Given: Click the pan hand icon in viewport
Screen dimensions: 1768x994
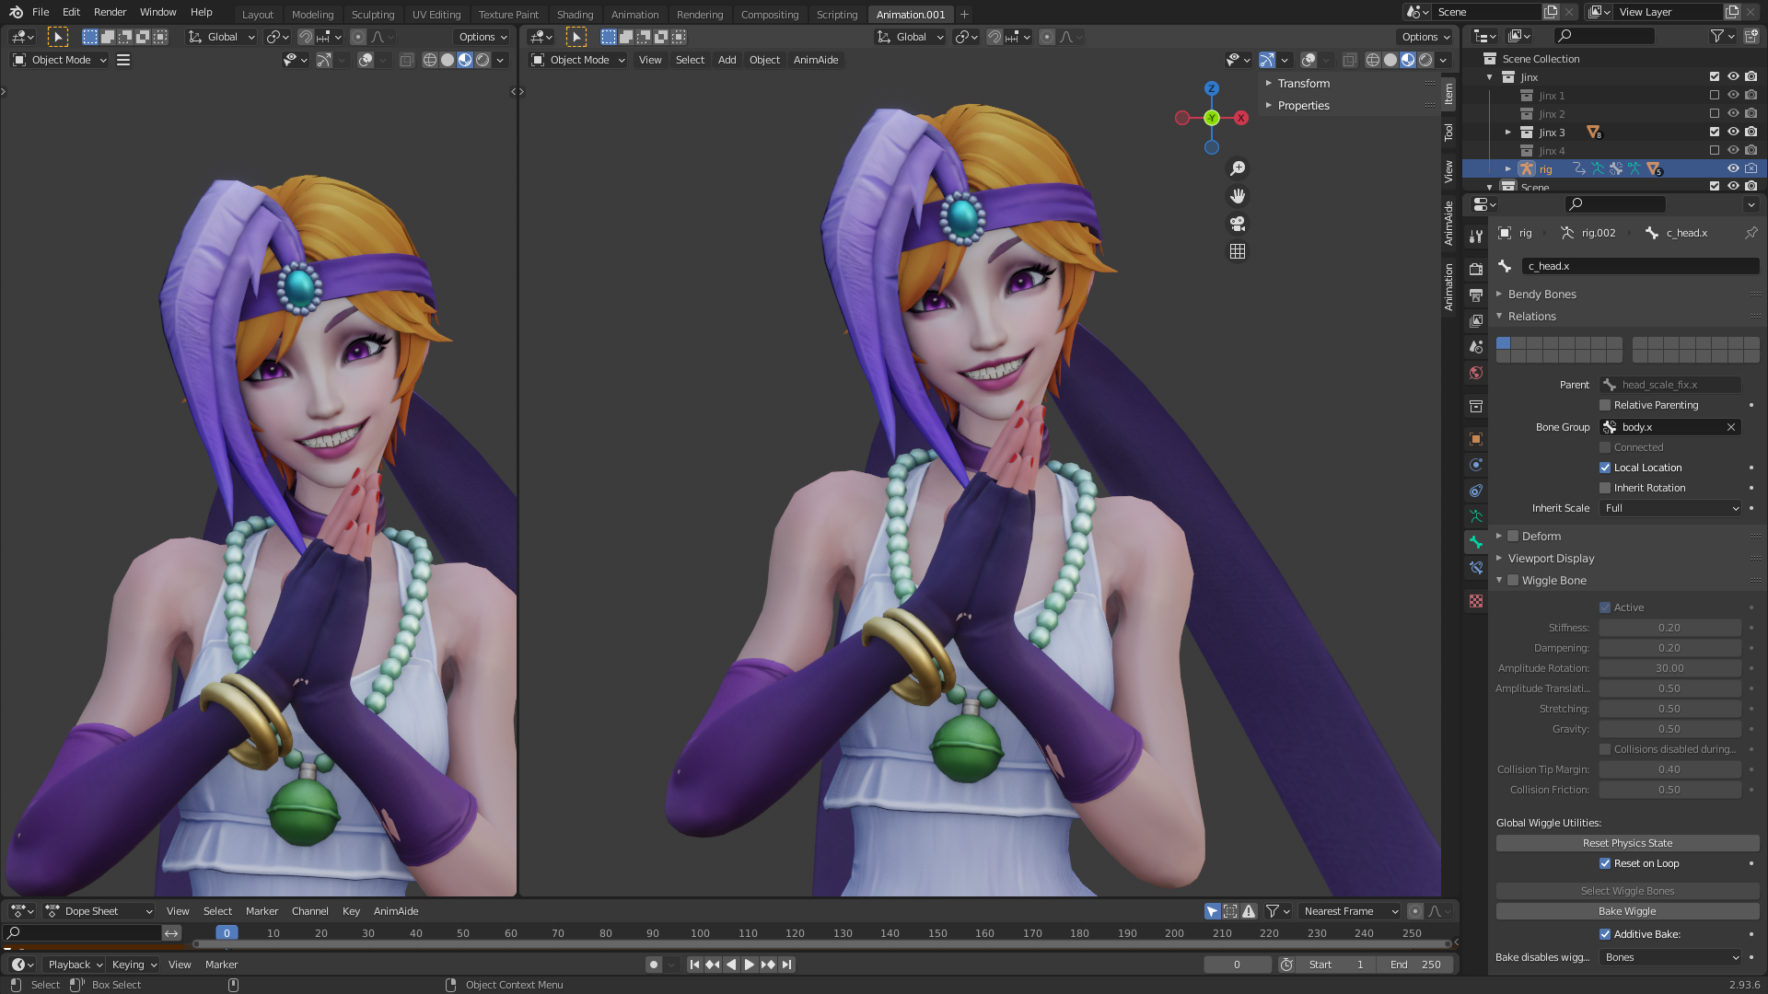Looking at the screenshot, I should 1238,196.
